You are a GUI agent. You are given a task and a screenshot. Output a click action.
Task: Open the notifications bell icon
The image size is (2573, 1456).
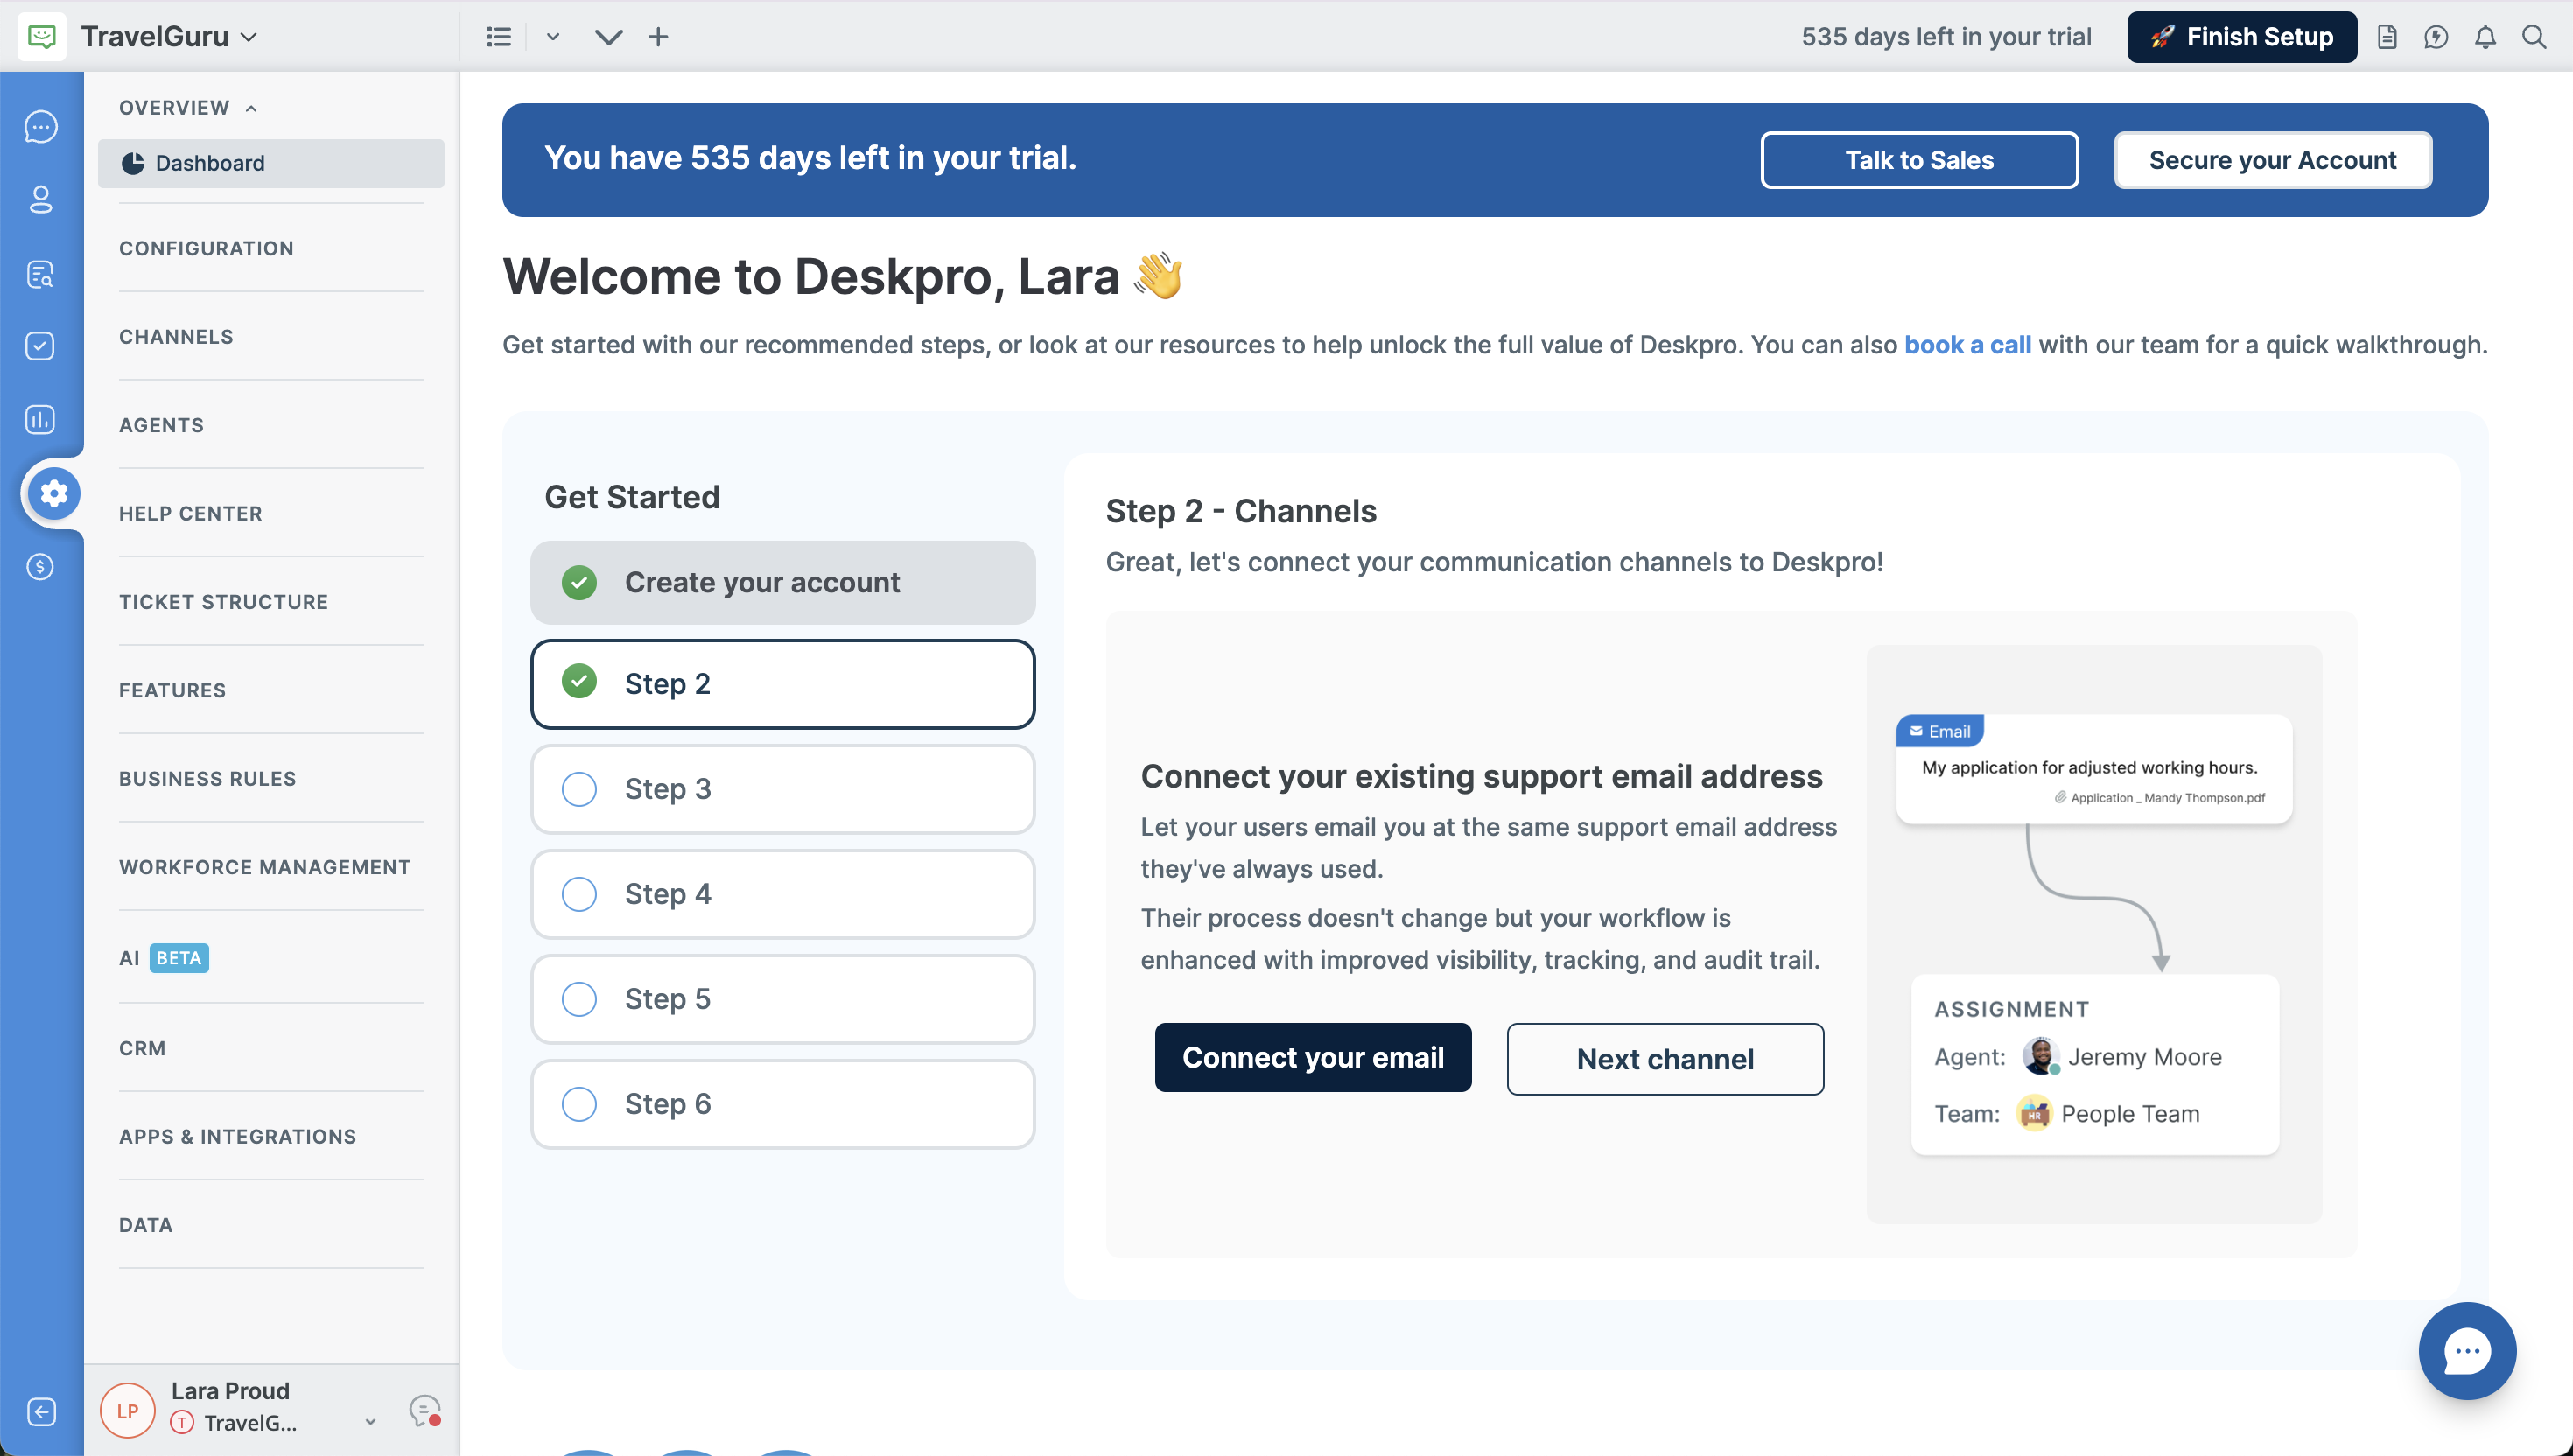tap(2485, 37)
